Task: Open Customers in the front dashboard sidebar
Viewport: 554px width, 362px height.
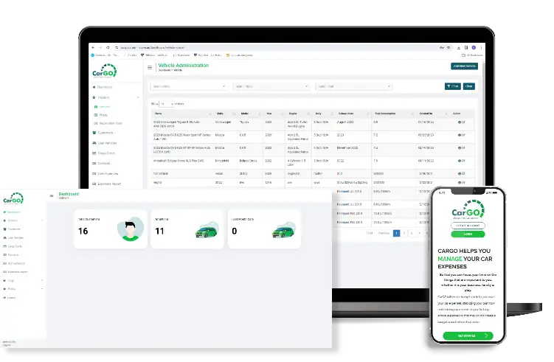Action: coord(15,229)
